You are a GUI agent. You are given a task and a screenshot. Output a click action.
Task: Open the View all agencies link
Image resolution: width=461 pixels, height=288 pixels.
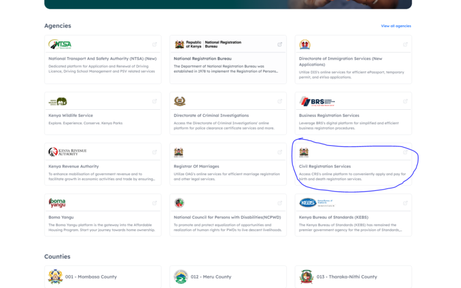396,26
